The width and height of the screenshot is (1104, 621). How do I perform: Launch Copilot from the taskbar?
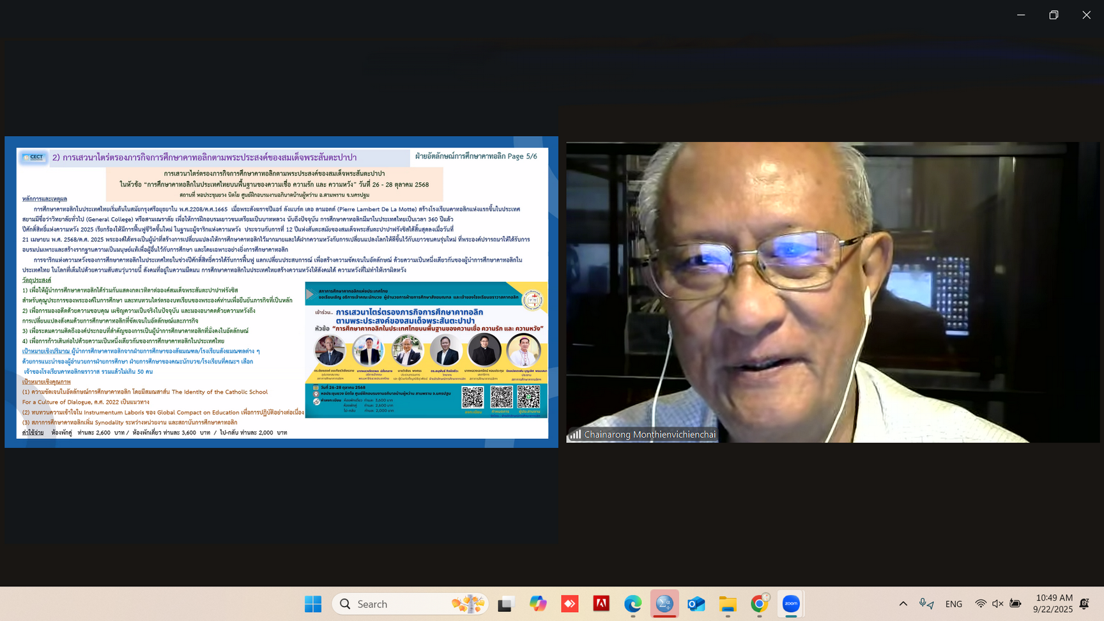[x=537, y=604]
